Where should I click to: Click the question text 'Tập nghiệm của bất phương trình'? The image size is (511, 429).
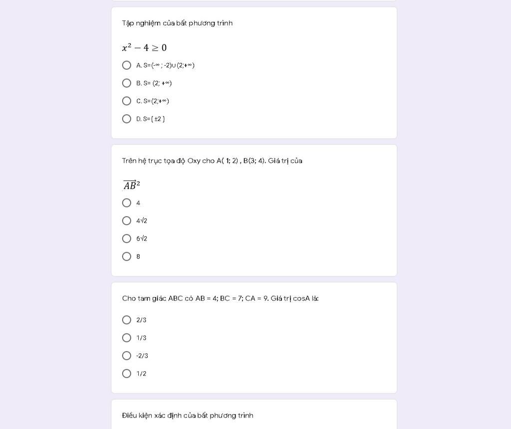click(x=177, y=23)
